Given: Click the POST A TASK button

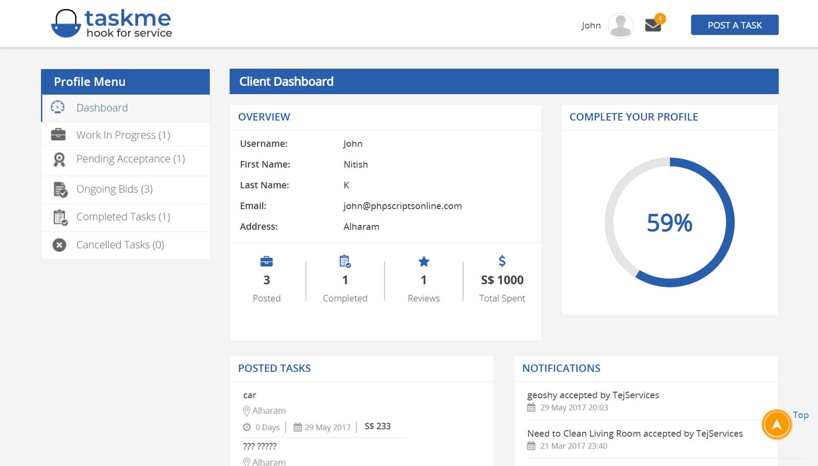Looking at the screenshot, I should (x=735, y=25).
